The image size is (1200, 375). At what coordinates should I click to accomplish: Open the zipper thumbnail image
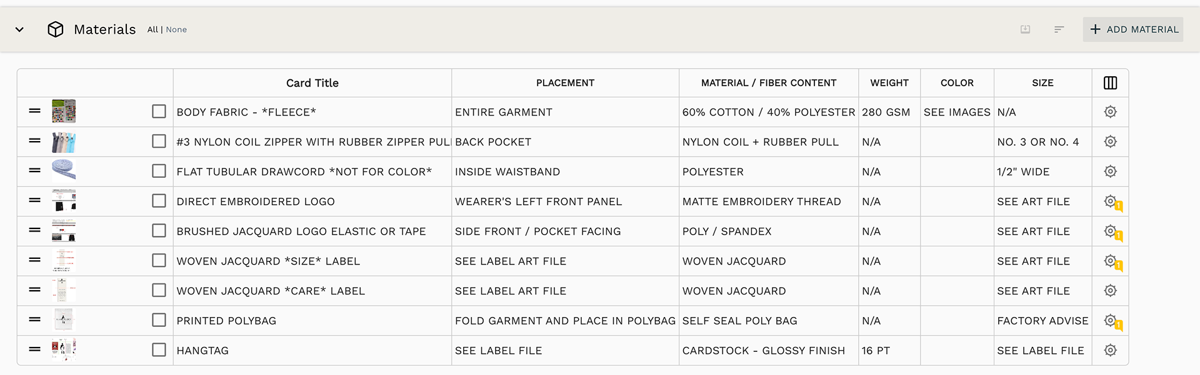(64, 142)
